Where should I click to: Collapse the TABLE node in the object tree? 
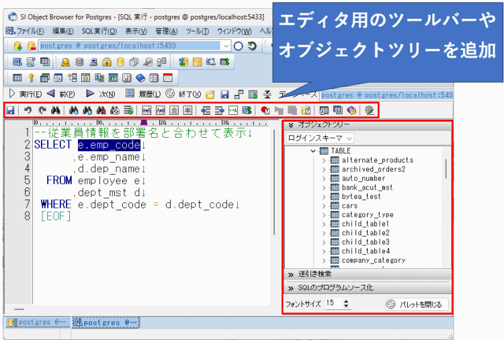[x=313, y=151]
